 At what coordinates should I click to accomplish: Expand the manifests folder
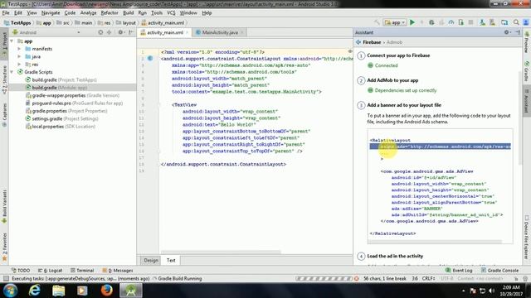pyautogui.click(x=19, y=49)
